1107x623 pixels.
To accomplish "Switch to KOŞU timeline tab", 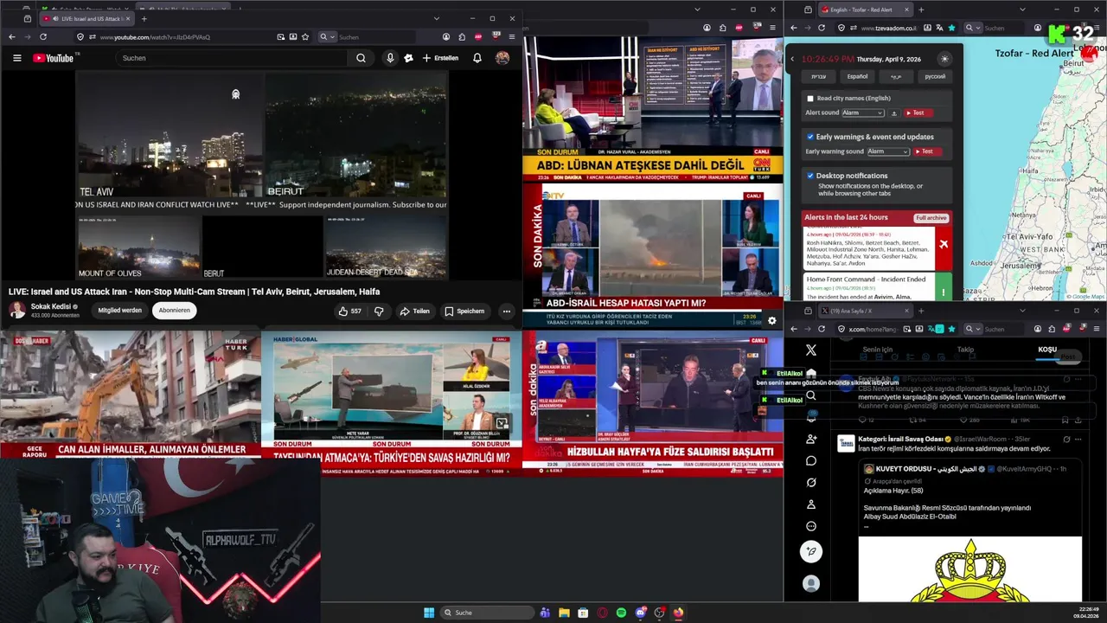I will [1047, 350].
